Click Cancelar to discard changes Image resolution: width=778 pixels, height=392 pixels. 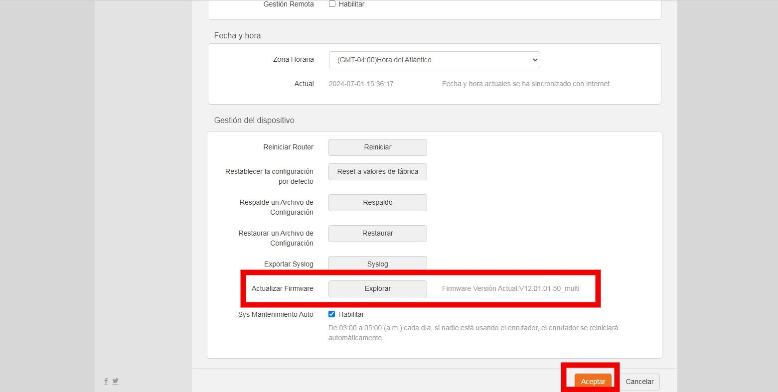pos(639,382)
